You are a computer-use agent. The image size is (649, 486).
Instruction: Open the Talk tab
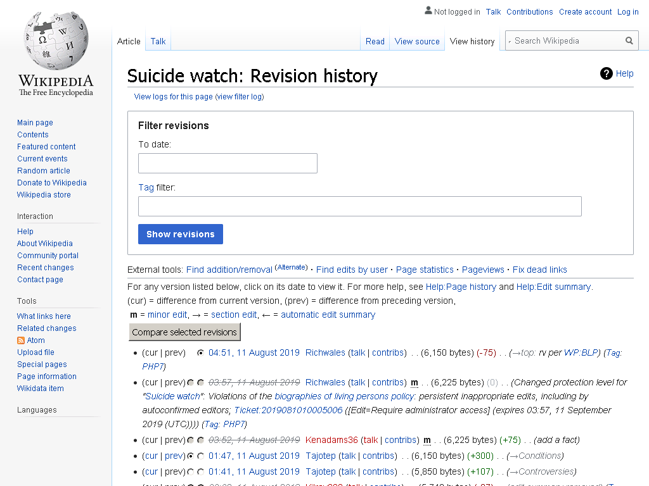(158, 41)
